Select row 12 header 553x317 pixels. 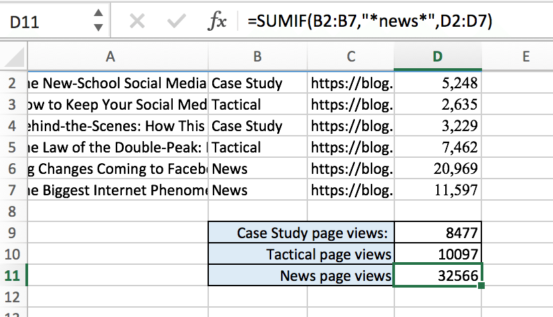13,297
